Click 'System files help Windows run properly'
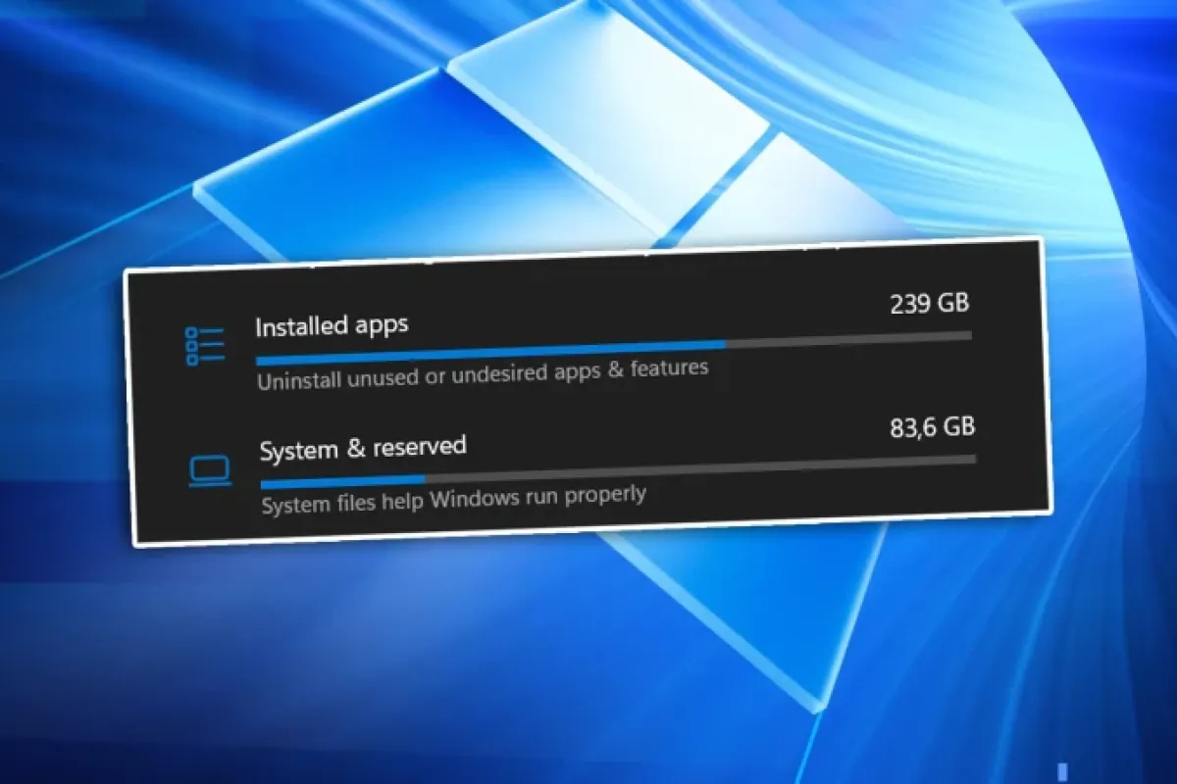Image resolution: width=1177 pixels, height=784 pixels. click(x=453, y=499)
